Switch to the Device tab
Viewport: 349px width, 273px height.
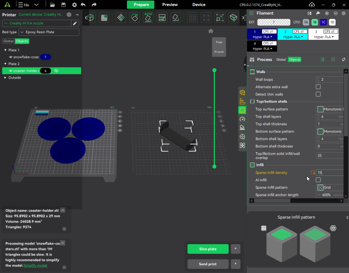[199, 5]
